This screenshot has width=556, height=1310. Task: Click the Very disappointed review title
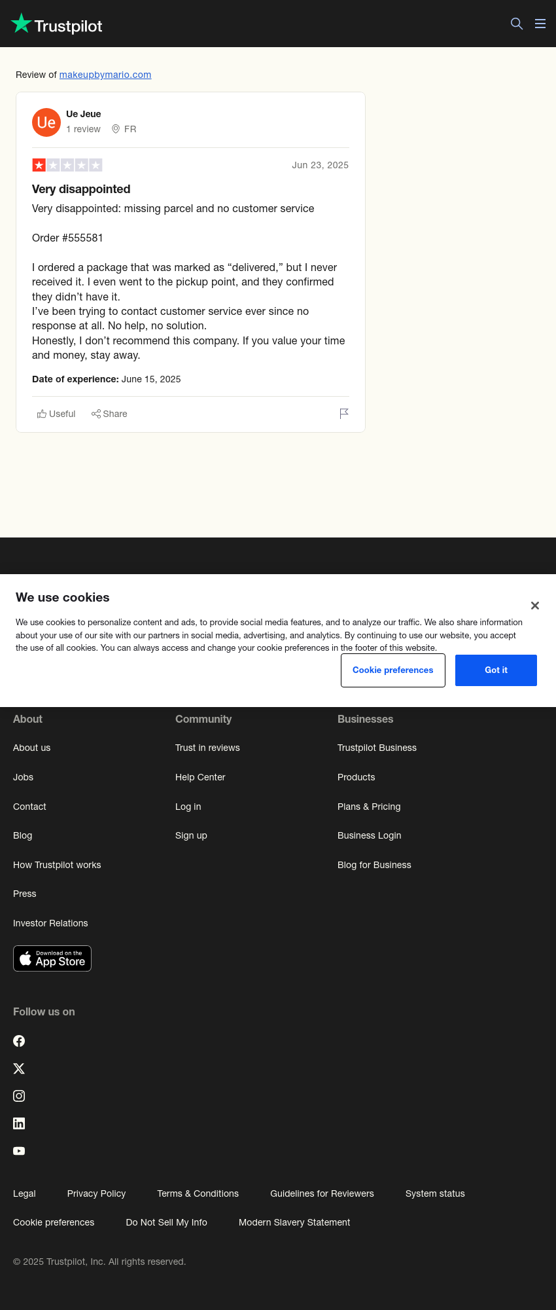tap(81, 189)
